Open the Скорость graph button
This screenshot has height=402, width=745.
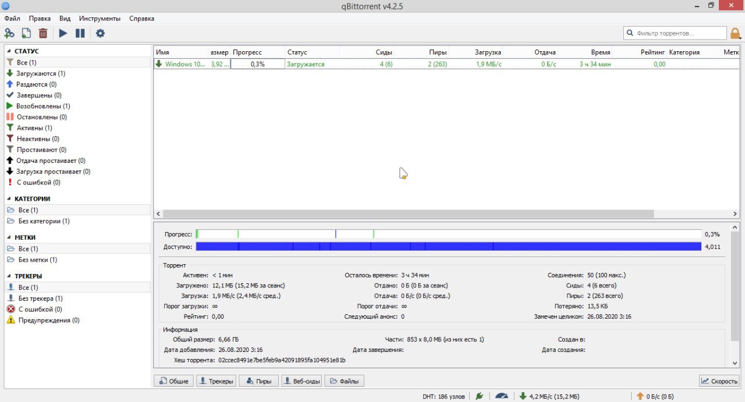(719, 381)
